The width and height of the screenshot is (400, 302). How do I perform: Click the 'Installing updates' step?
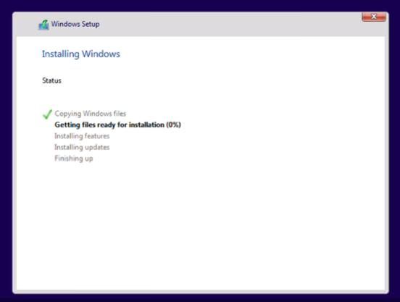[x=82, y=147]
